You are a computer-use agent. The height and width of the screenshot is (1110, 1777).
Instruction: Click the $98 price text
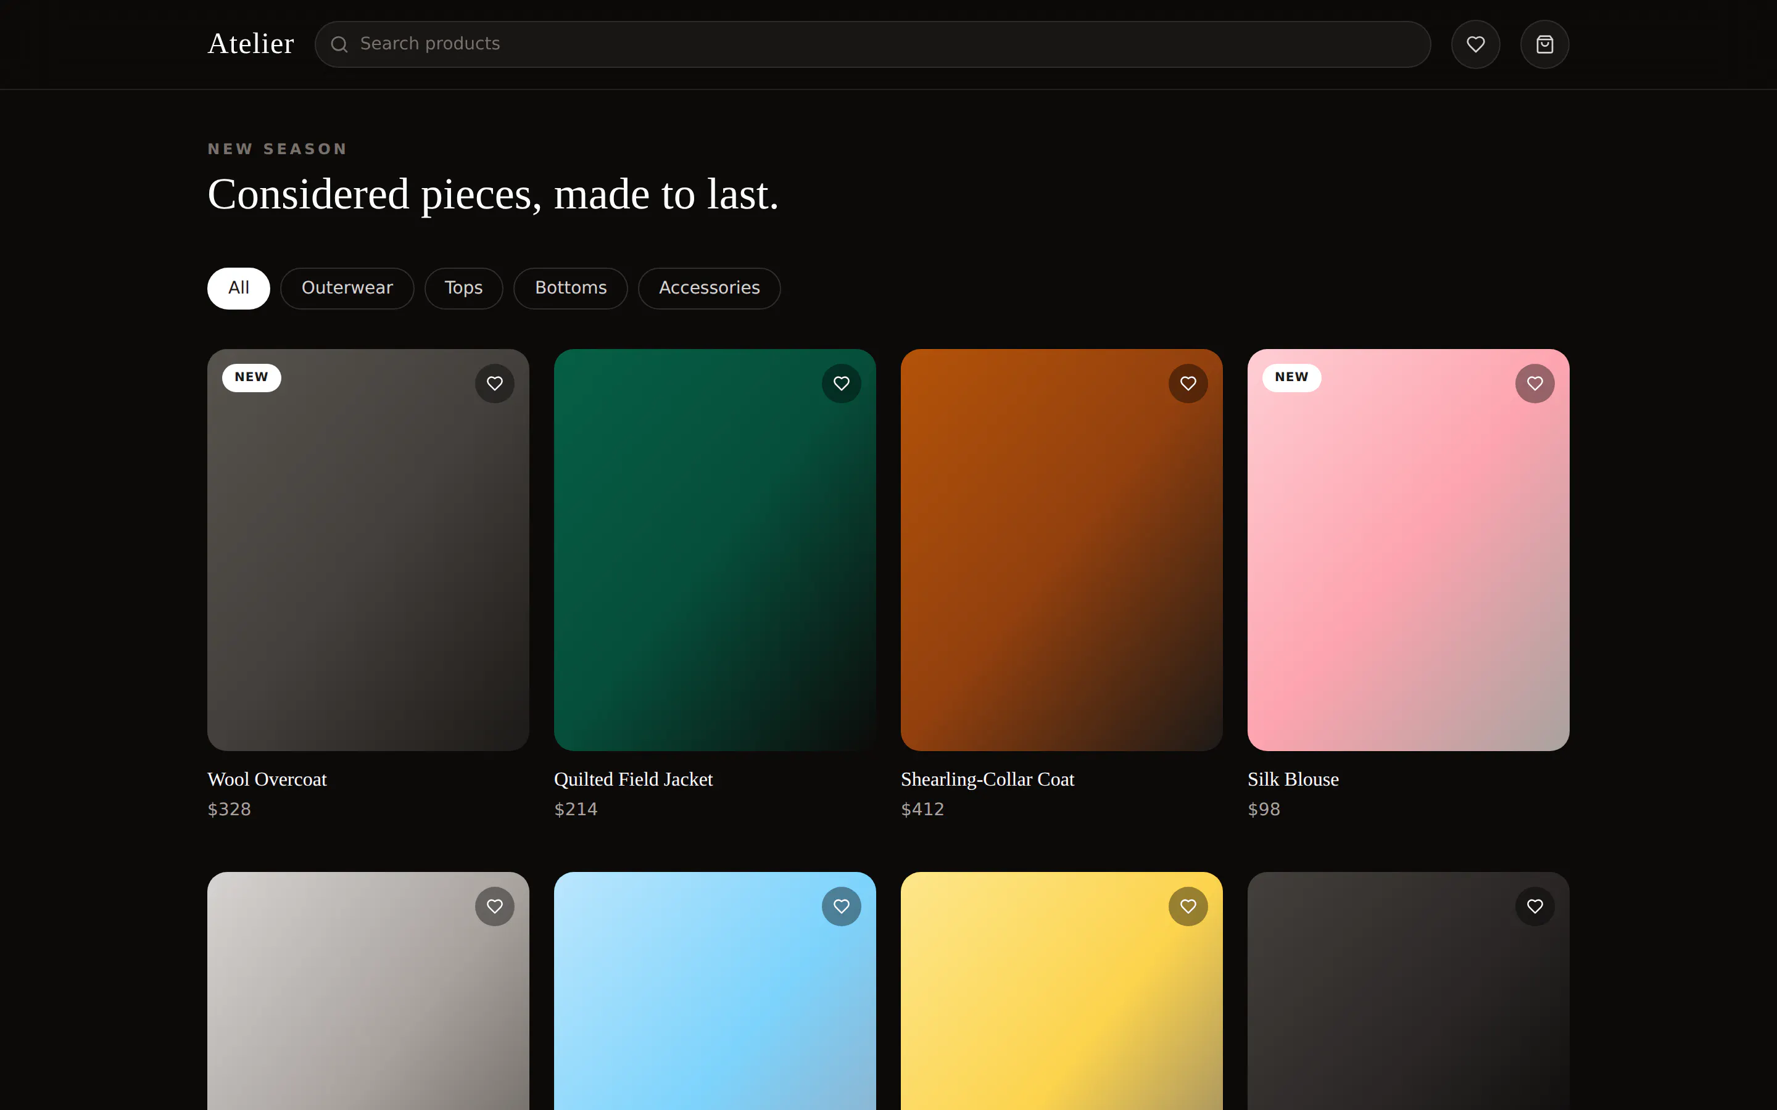pyautogui.click(x=1264, y=809)
